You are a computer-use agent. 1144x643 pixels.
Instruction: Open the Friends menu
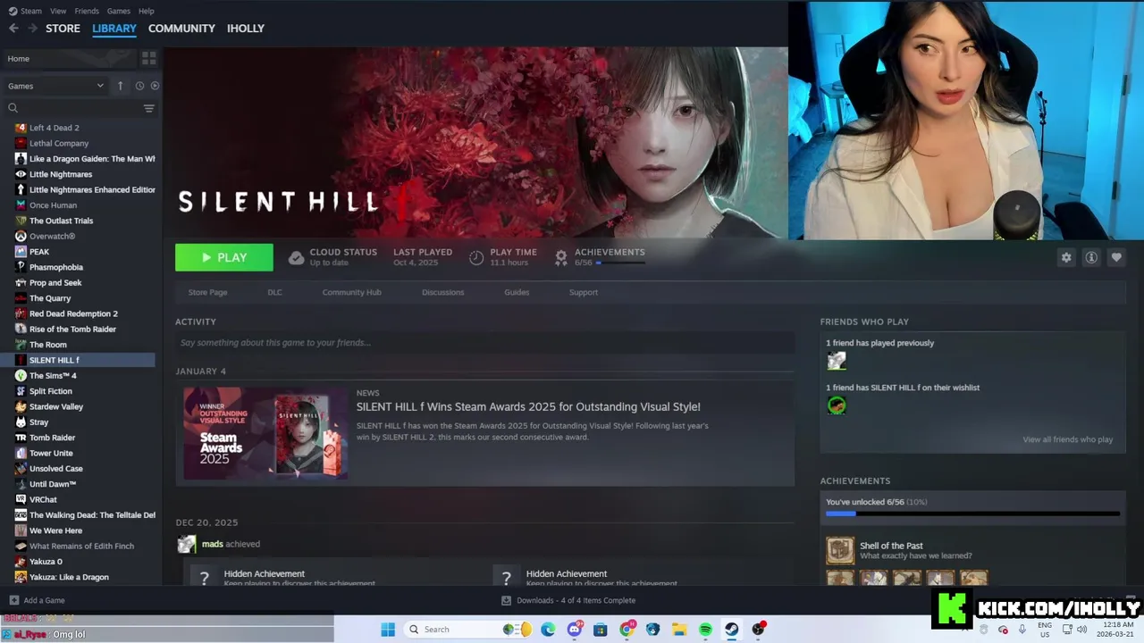pyautogui.click(x=87, y=11)
